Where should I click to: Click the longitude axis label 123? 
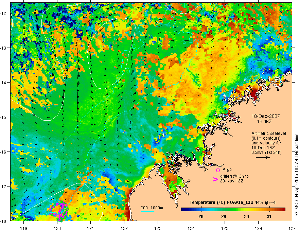[158, 228]
